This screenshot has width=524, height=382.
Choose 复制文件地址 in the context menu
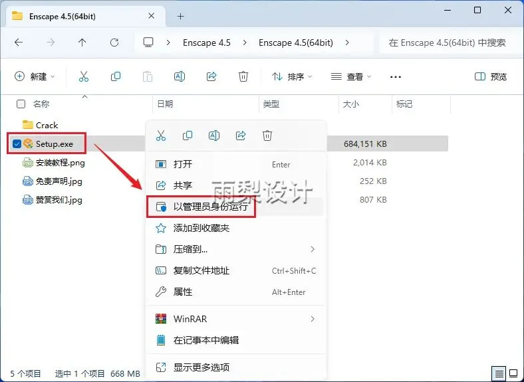tap(236, 270)
